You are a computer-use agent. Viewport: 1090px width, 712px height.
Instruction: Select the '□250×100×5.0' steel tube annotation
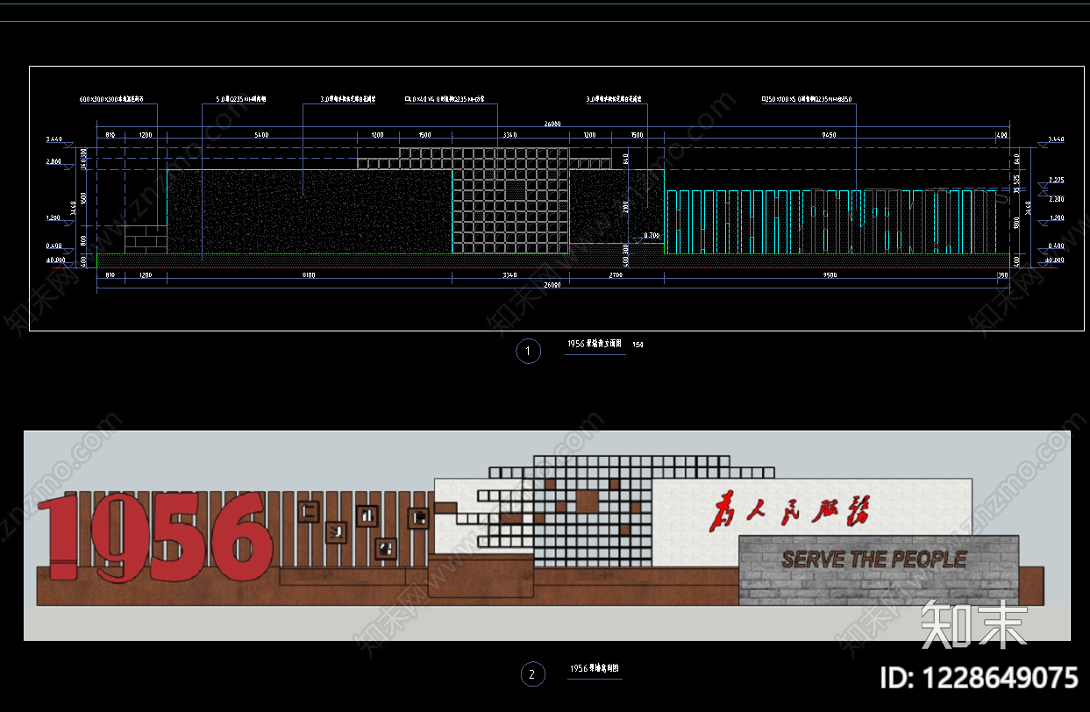pyautogui.click(x=806, y=100)
